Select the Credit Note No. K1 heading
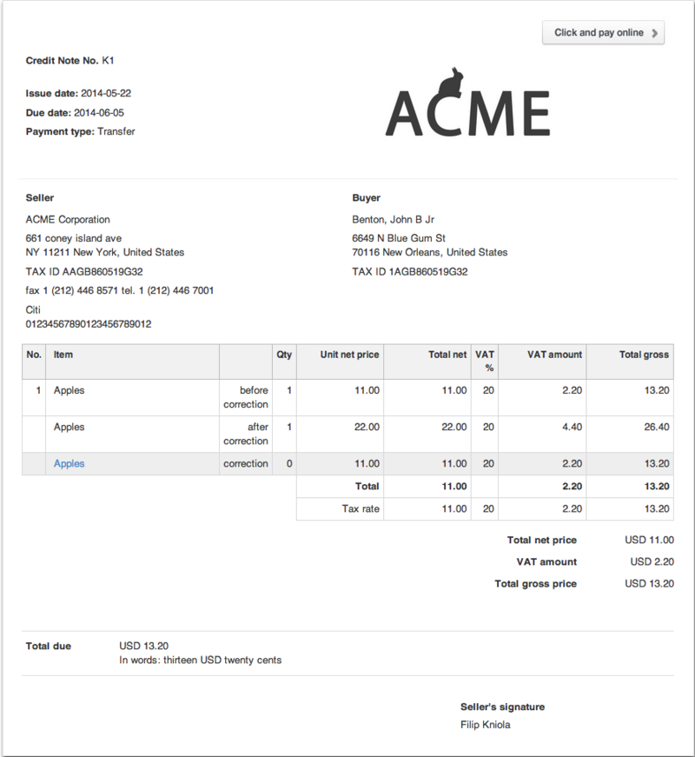The width and height of the screenshot is (695, 757). click(x=70, y=61)
